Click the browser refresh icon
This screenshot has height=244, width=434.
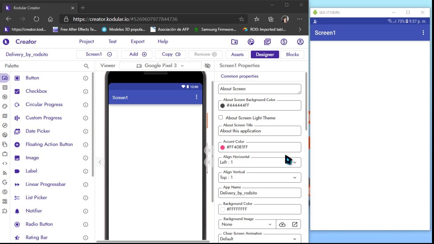coord(36,19)
